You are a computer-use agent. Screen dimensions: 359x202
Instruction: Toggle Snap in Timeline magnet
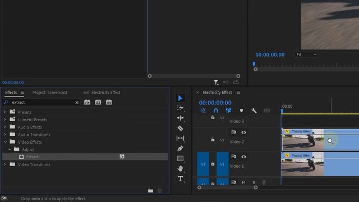click(x=215, y=111)
